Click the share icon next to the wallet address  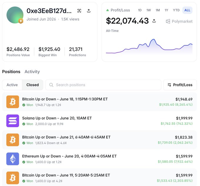click(89, 11)
